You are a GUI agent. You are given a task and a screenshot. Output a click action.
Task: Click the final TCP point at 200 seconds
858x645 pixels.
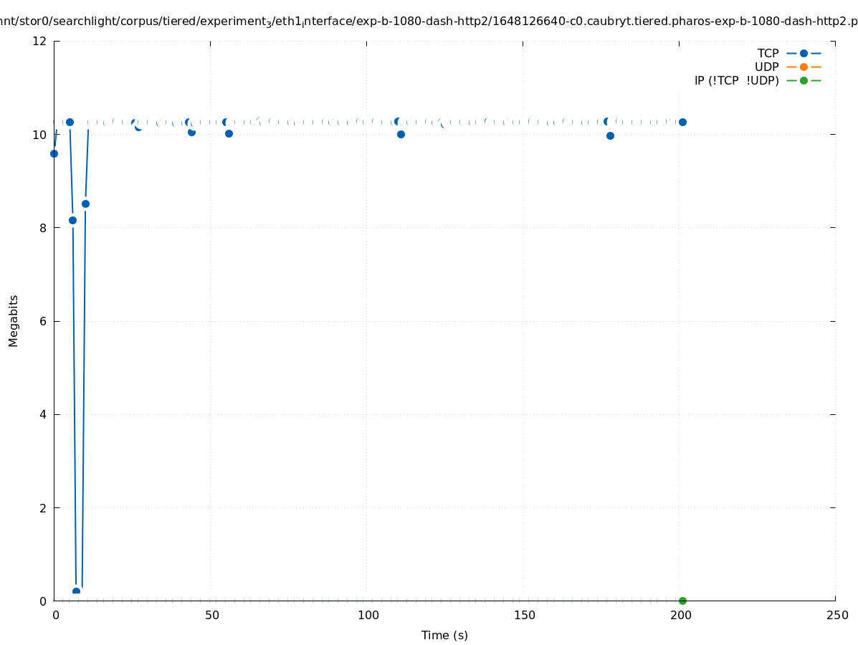click(x=682, y=122)
